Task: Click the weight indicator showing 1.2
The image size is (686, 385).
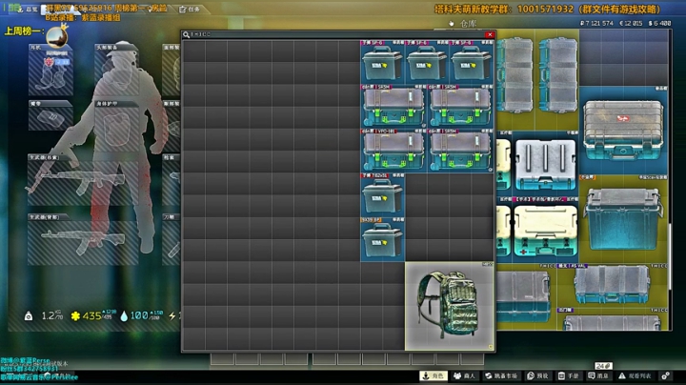Action: [x=44, y=315]
